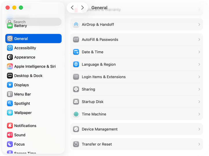209x156 pixels.
Task: Click the Battery icon in sidebar
Action: coord(10,26)
